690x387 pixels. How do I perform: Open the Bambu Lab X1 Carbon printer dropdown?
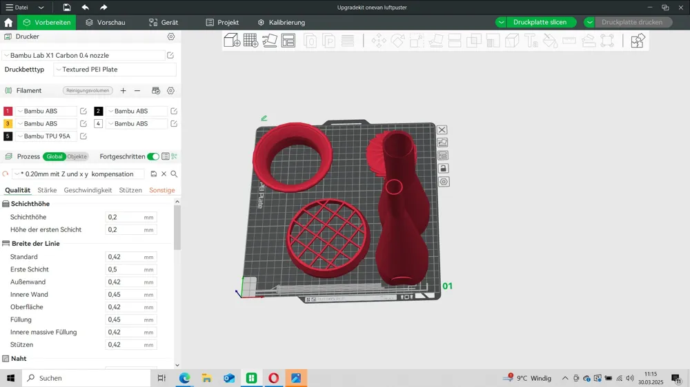click(x=83, y=55)
